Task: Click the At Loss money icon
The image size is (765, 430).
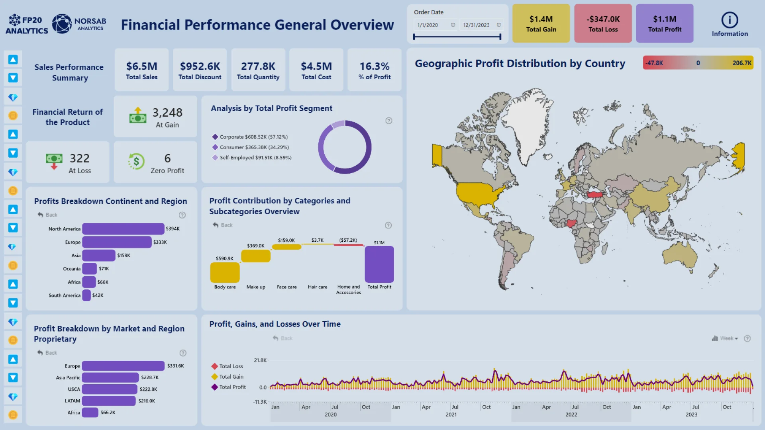Action: click(54, 162)
